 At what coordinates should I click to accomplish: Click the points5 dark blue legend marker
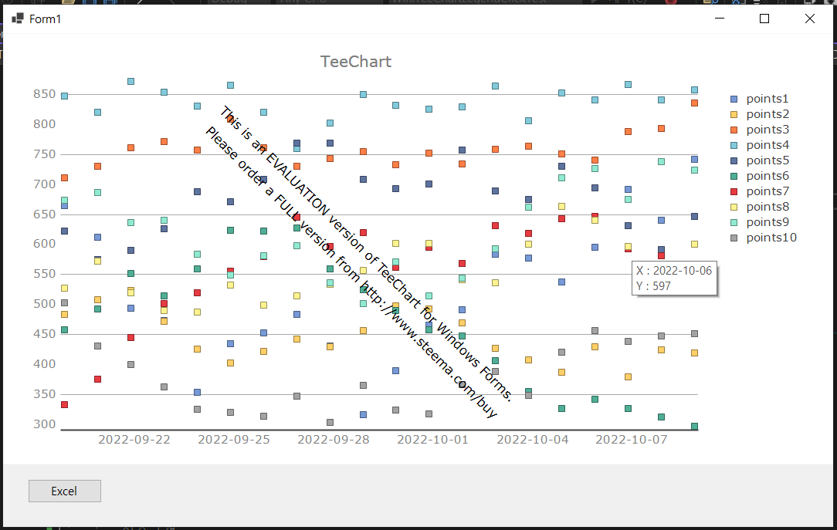pyautogui.click(x=733, y=160)
